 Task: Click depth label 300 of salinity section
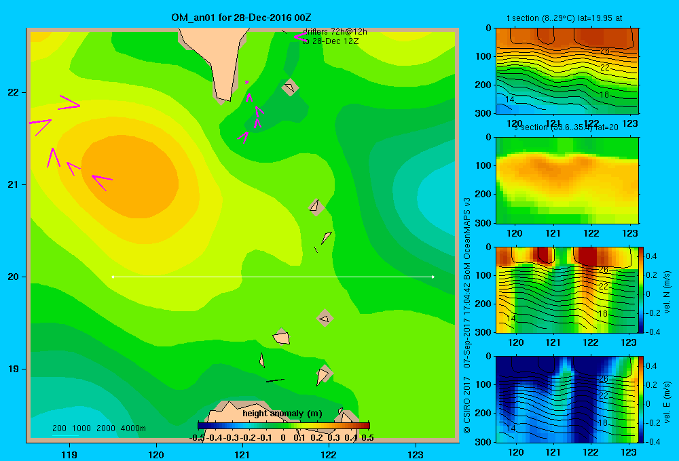pyautogui.click(x=483, y=223)
